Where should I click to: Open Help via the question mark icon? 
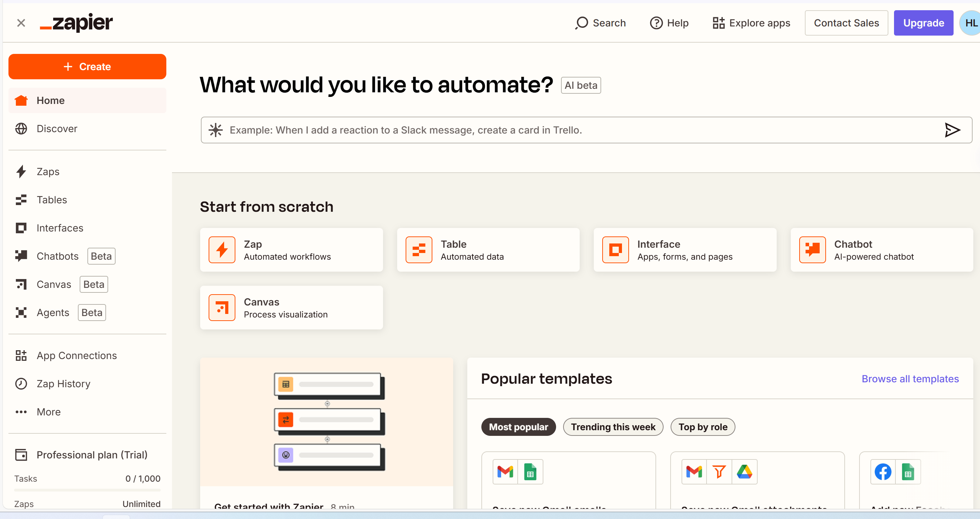tap(656, 23)
